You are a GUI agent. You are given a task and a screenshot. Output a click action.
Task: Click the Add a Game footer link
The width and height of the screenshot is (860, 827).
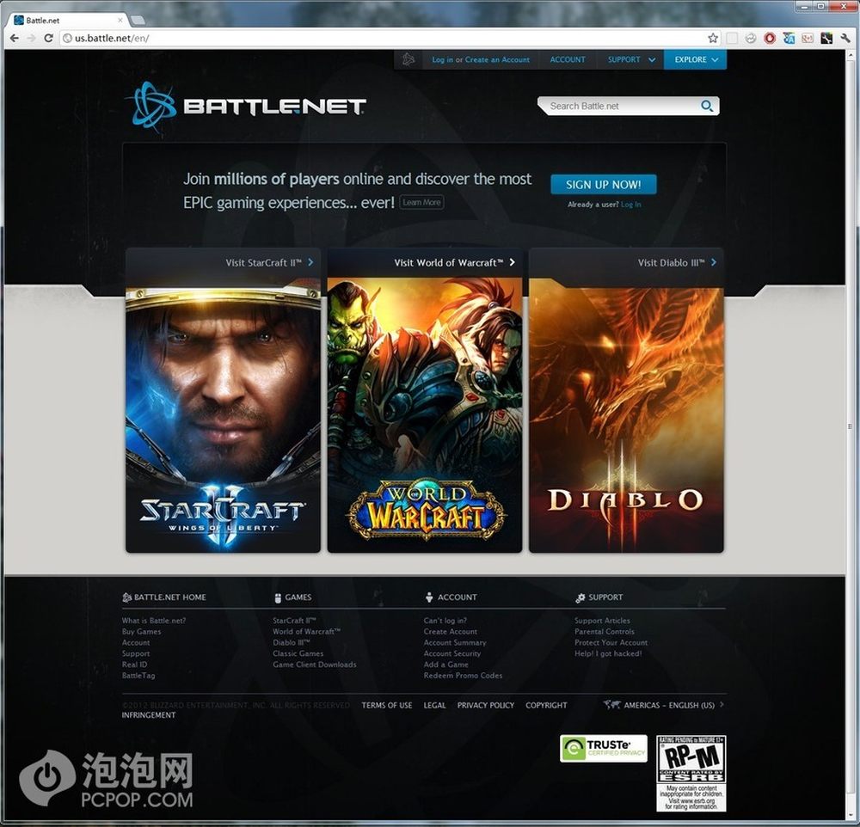(445, 665)
